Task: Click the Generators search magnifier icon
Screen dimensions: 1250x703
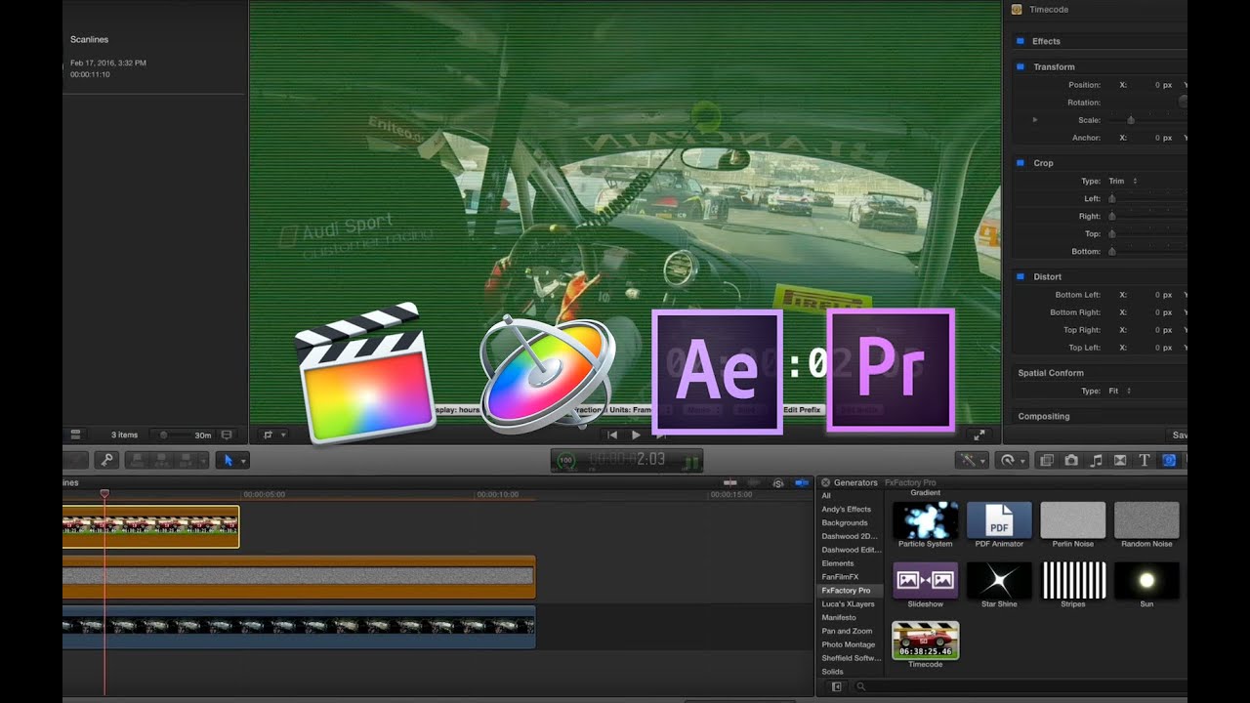Action: tap(860, 686)
